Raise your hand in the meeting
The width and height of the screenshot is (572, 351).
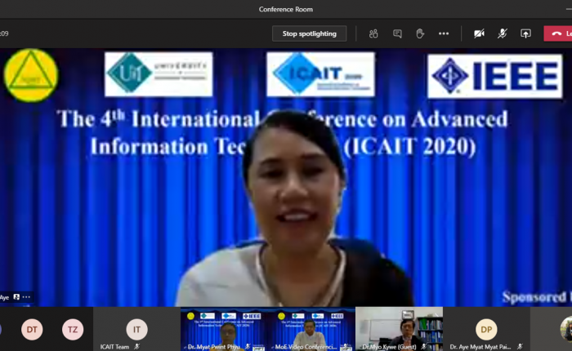pos(420,33)
